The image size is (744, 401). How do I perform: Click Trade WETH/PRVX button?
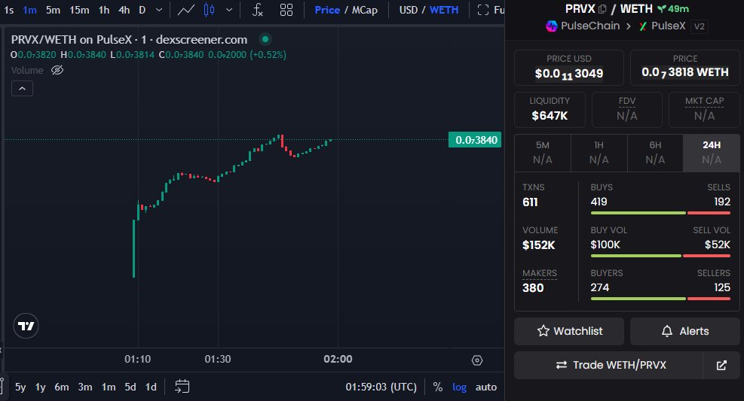click(608, 365)
